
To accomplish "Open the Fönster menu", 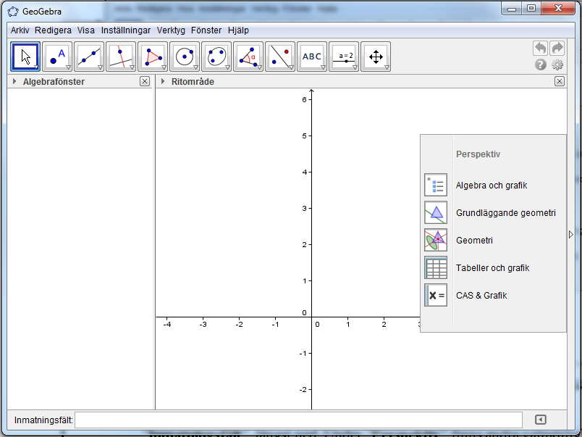I will [206, 30].
